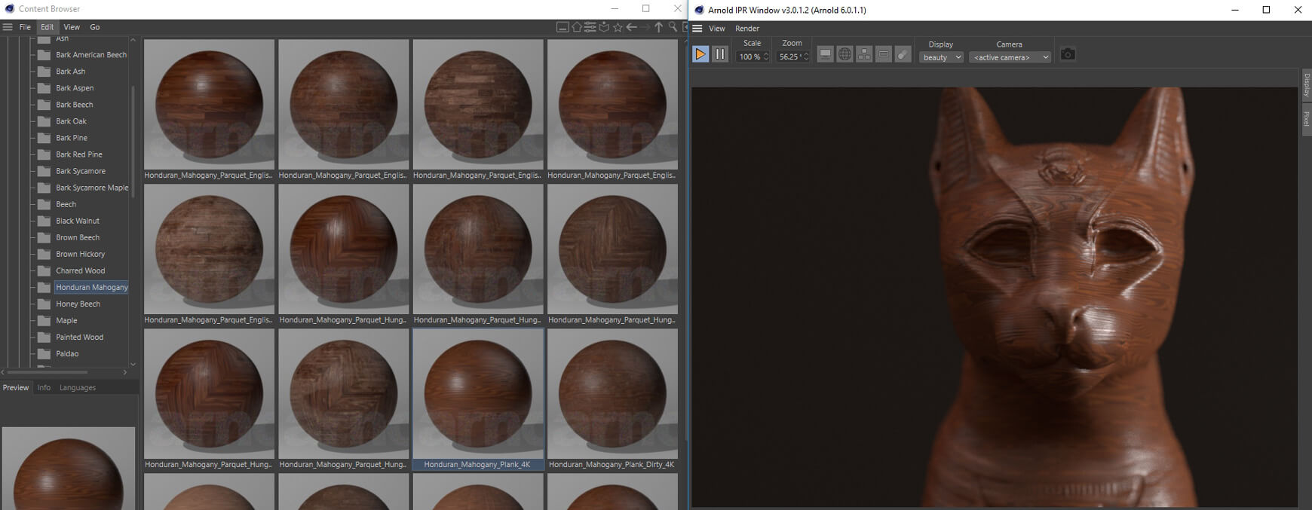
Task: Select the Bark Aspen folder
Action: (75, 88)
